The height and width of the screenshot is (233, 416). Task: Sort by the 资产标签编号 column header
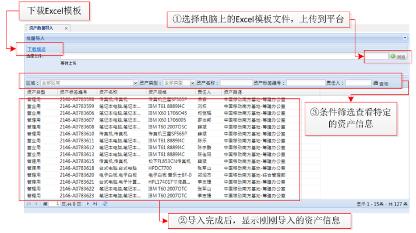(77, 92)
